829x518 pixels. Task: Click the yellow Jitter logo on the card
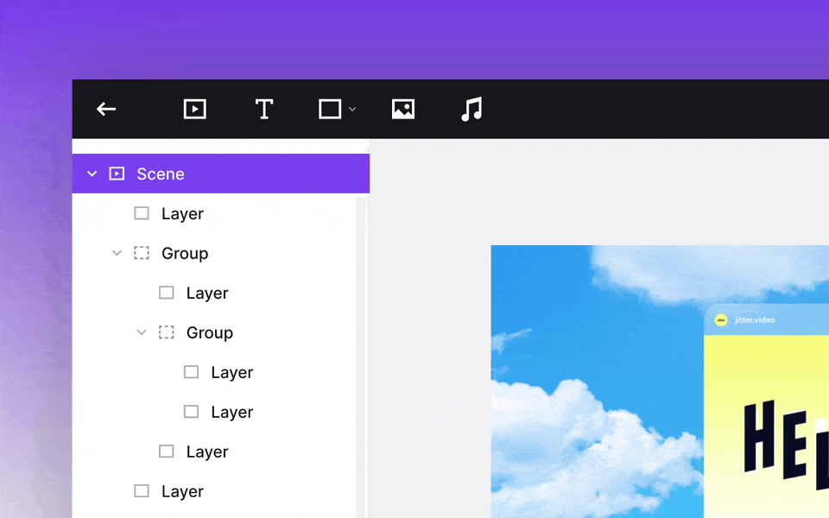[720, 319]
